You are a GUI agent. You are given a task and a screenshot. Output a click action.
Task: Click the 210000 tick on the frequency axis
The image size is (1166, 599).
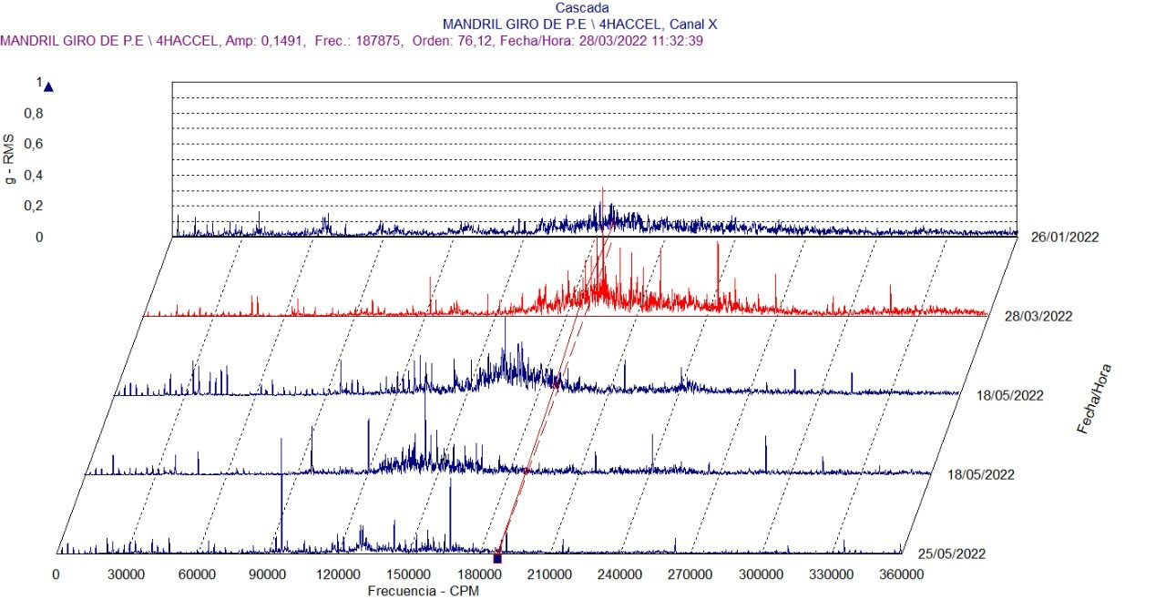(x=549, y=574)
